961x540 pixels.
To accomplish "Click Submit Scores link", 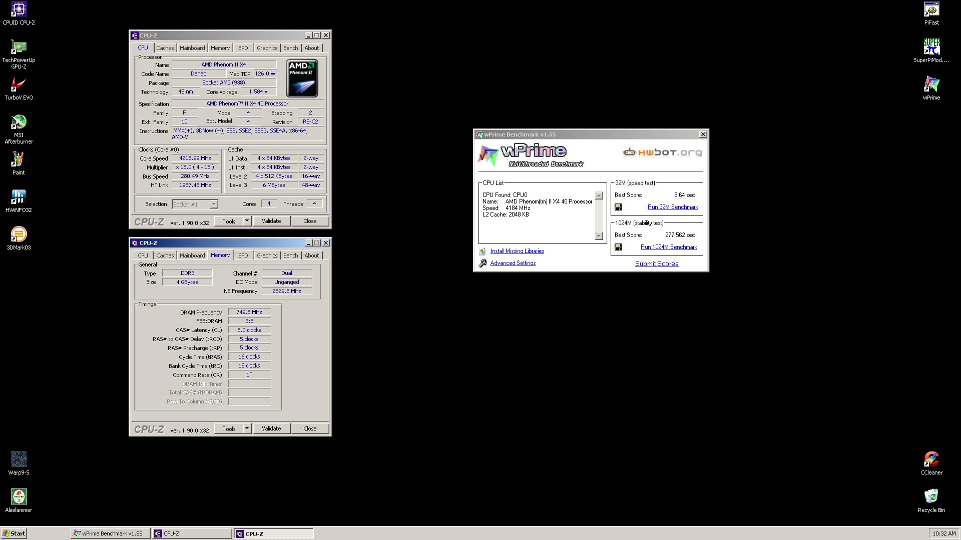I will 657,264.
